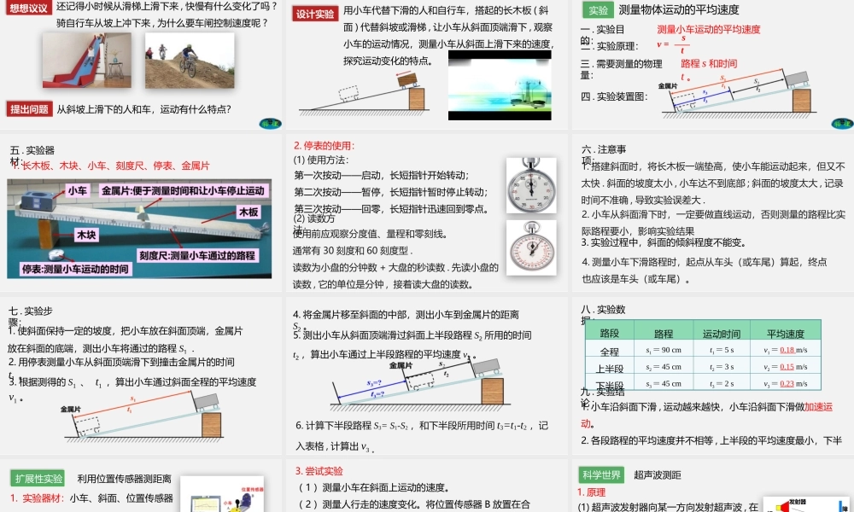This screenshot has width=854, height=512.
Task: Click the 金属片:便于测量时间和让小车停止运动 label
Action: click(x=183, y=190)
